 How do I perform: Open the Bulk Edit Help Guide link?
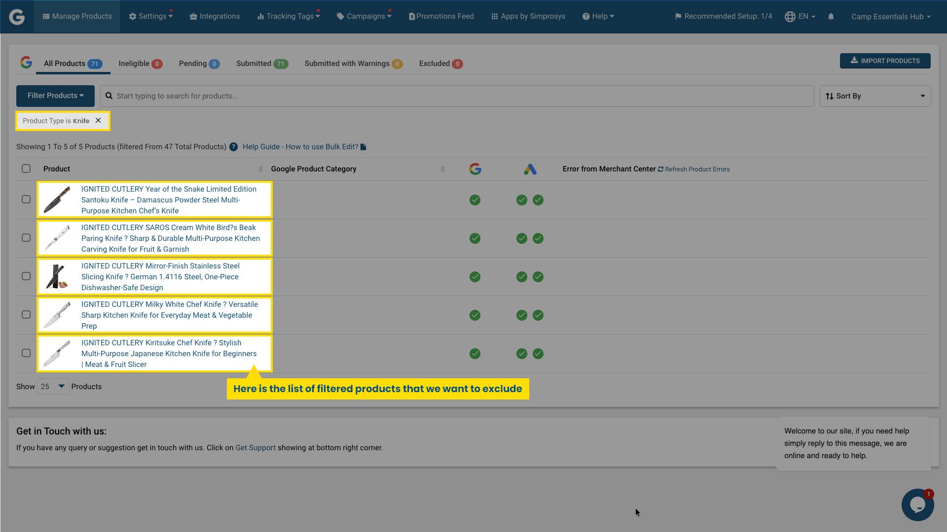click(300, 146)
